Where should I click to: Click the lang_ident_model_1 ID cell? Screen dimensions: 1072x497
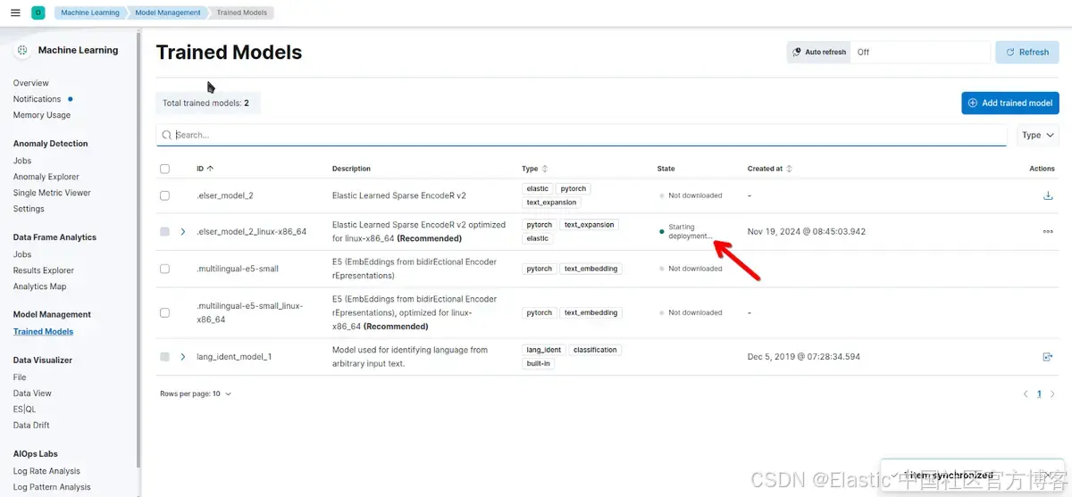click(x=234, y=357)
